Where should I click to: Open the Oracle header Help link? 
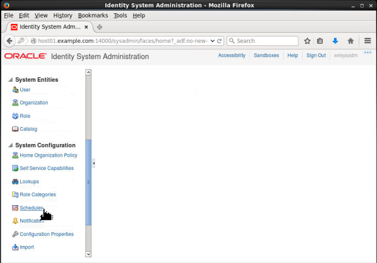[293, 55]
